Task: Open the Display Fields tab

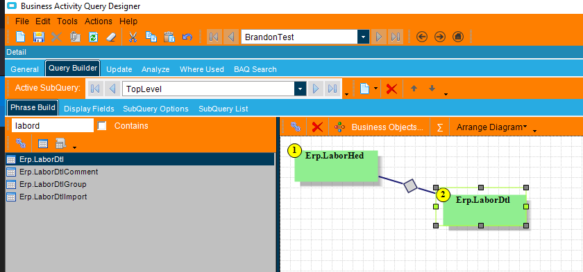Action: click(89, 109)
